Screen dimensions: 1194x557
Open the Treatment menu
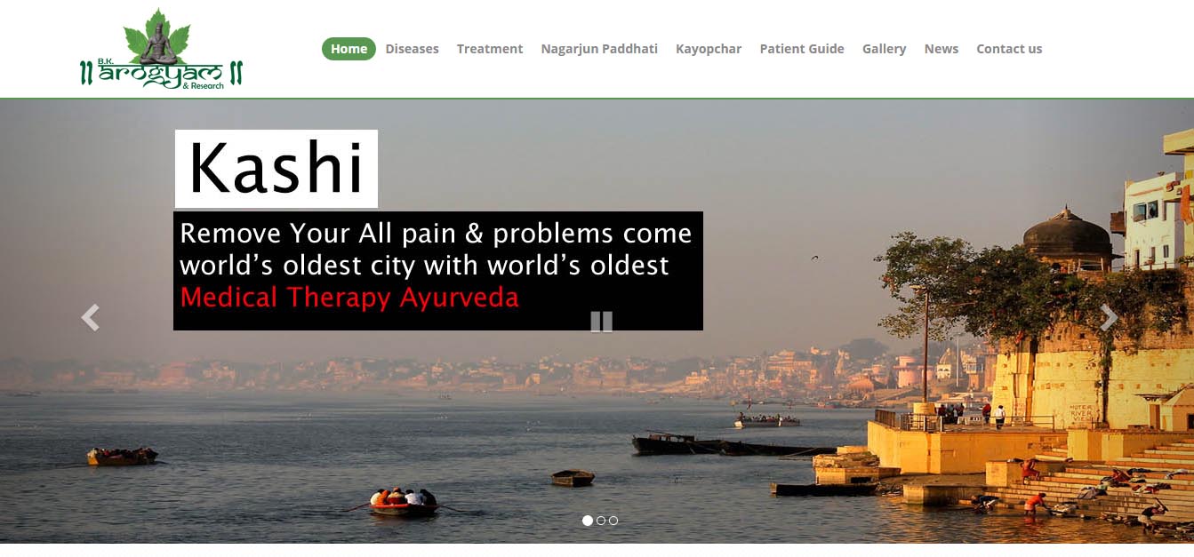coord(490,49)
